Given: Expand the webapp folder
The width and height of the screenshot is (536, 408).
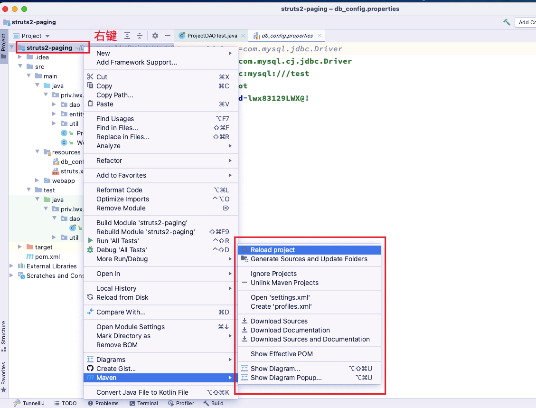Looking at the screenshot, I should tap(37, 180).
